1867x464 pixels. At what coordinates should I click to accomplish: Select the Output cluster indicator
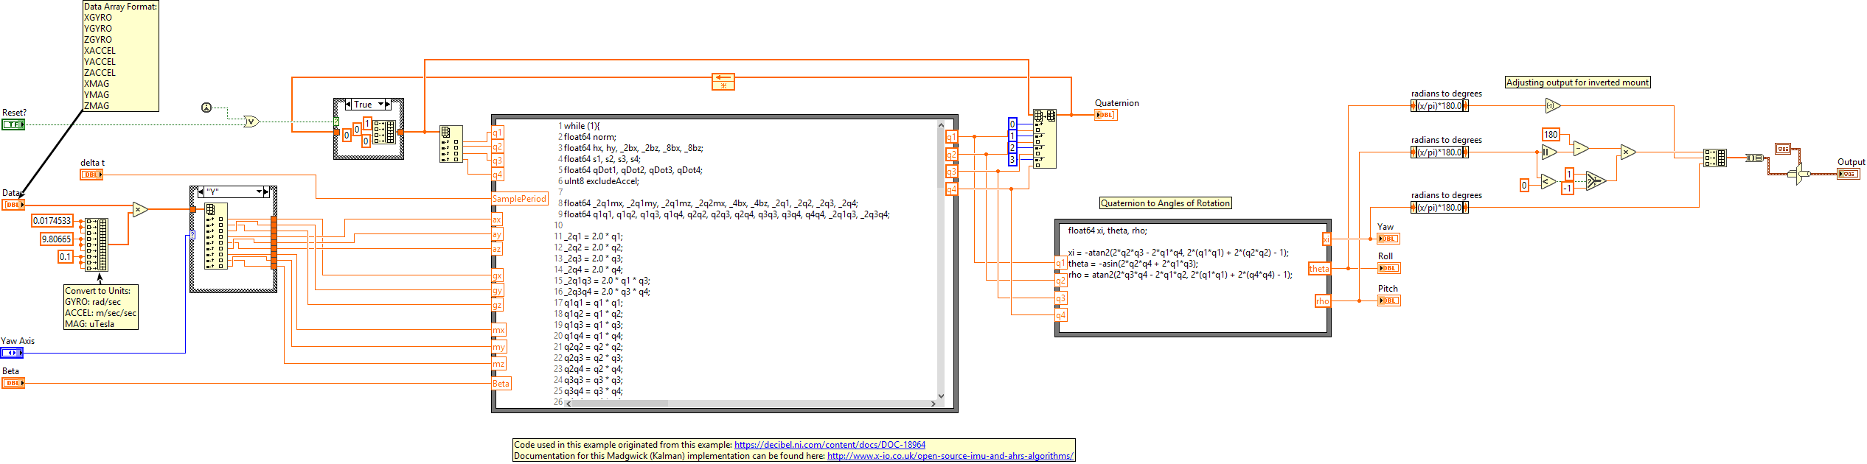coord(1848,174)
